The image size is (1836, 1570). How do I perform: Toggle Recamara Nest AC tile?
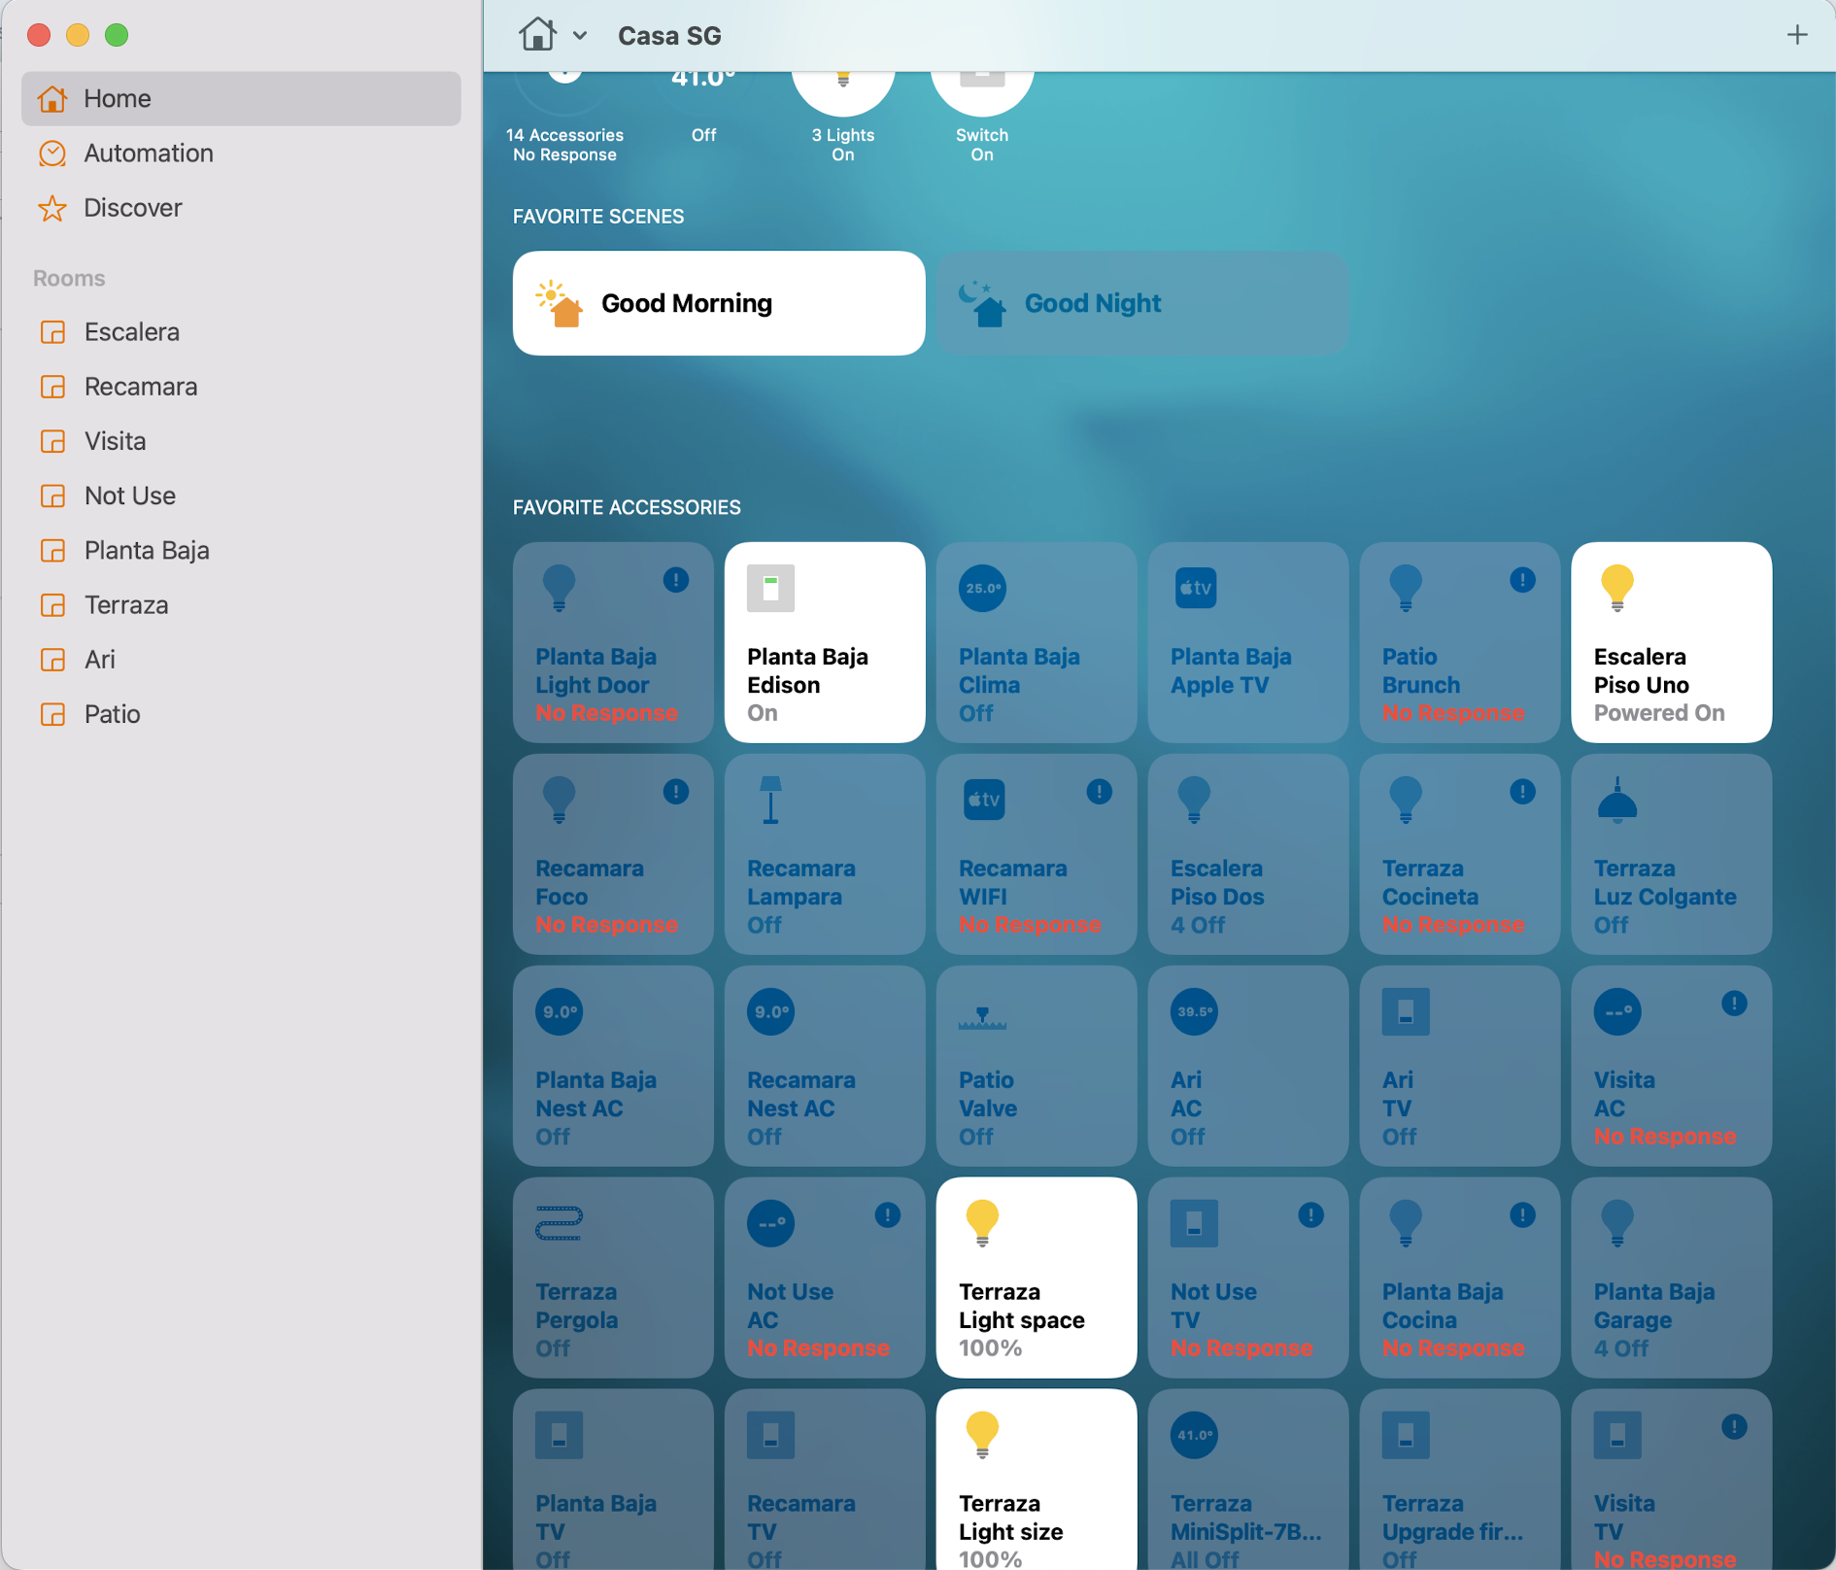[x=825, y=1066]
